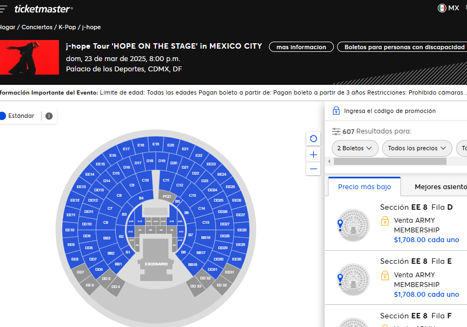Select section BB3 on the seat map

coord(107,238)
